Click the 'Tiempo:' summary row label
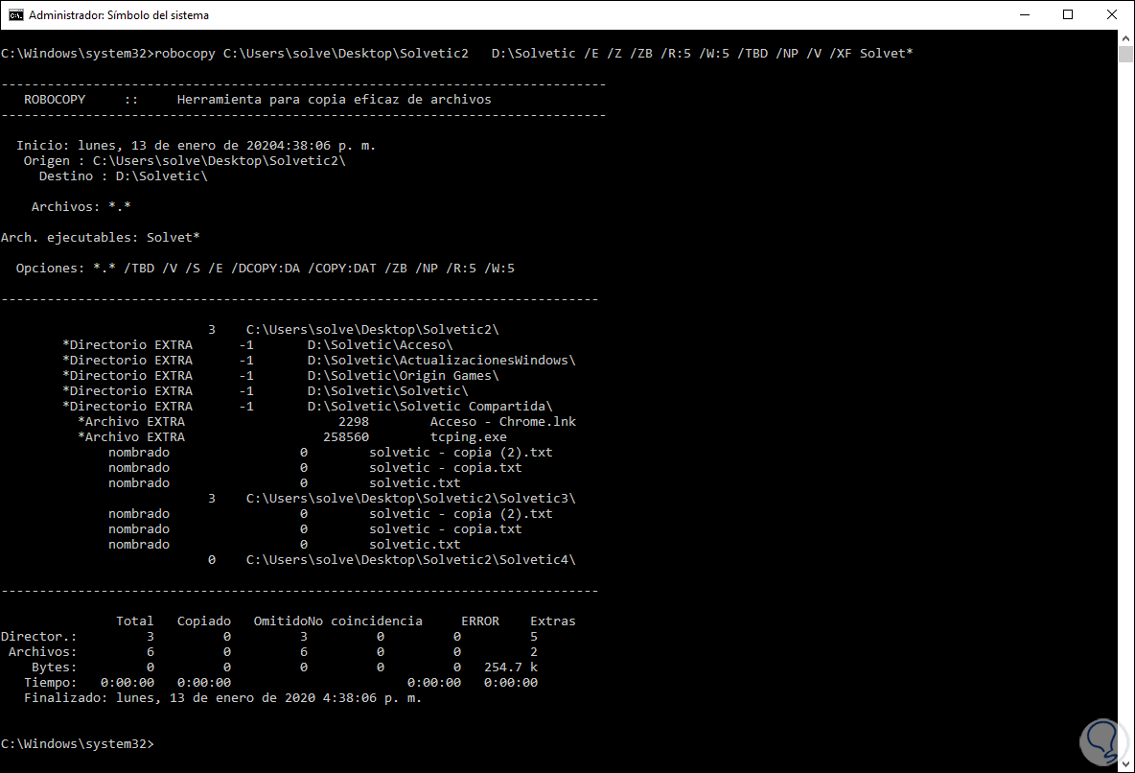The image size is (1135, 773). (50, 683)
